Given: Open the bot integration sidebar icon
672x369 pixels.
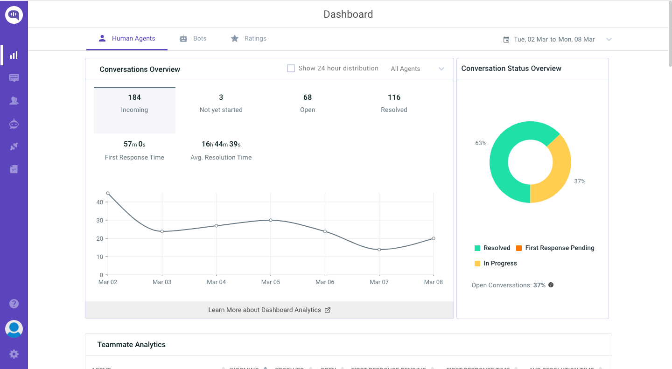Looking at the screenshot, I should point(14,124).
